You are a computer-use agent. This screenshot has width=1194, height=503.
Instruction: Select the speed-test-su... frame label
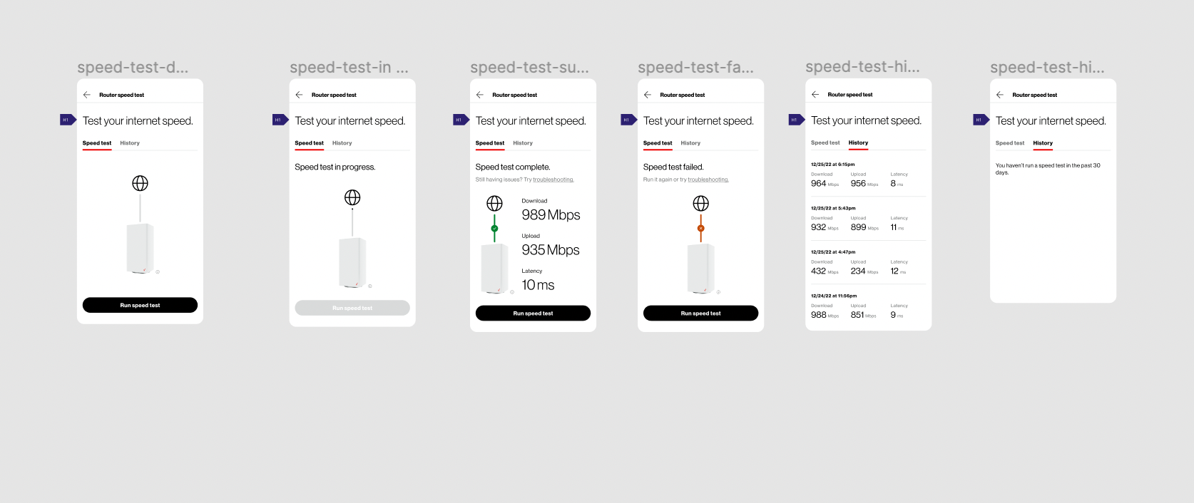[529, 68]
